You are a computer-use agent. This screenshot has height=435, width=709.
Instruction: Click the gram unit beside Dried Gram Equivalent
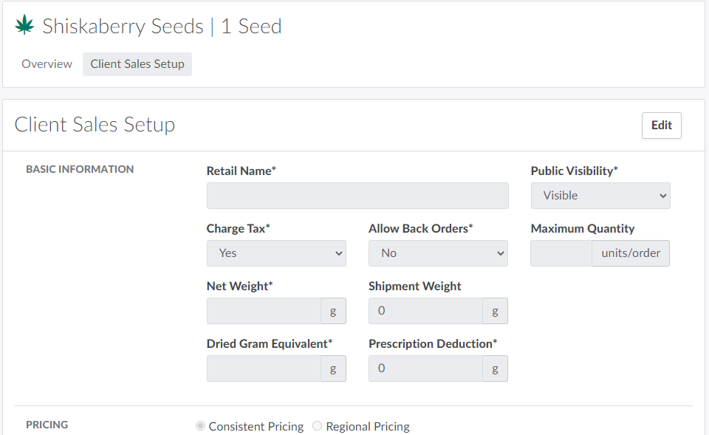(333, 369)
